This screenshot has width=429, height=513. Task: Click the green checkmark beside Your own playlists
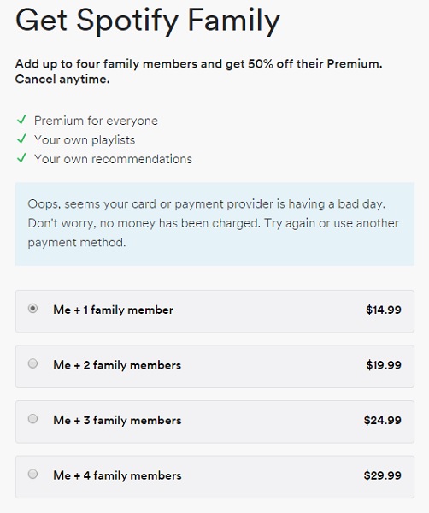(x=21, y=139)
